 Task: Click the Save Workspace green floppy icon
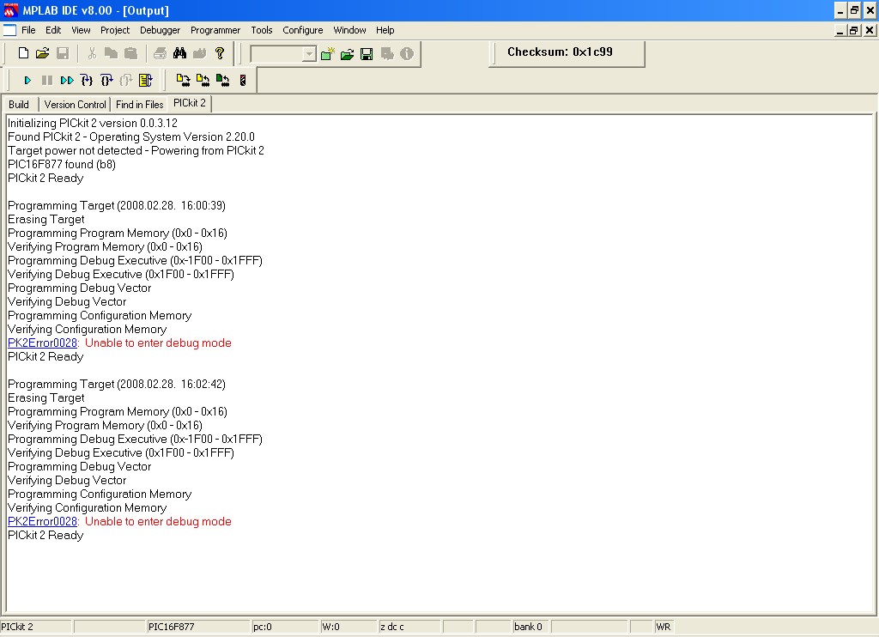click(x=367, y=54)
